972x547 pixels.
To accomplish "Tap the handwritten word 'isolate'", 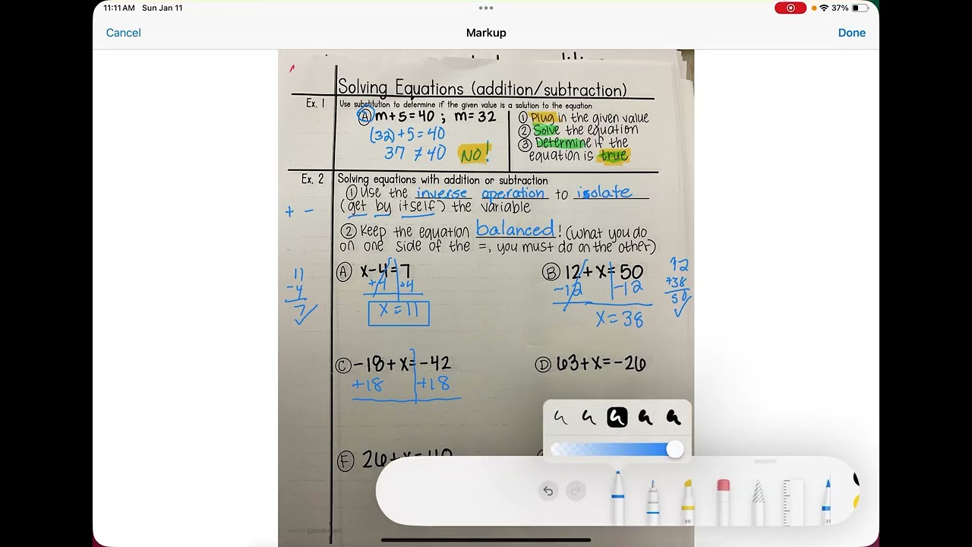I will click(x=604, y=192).
